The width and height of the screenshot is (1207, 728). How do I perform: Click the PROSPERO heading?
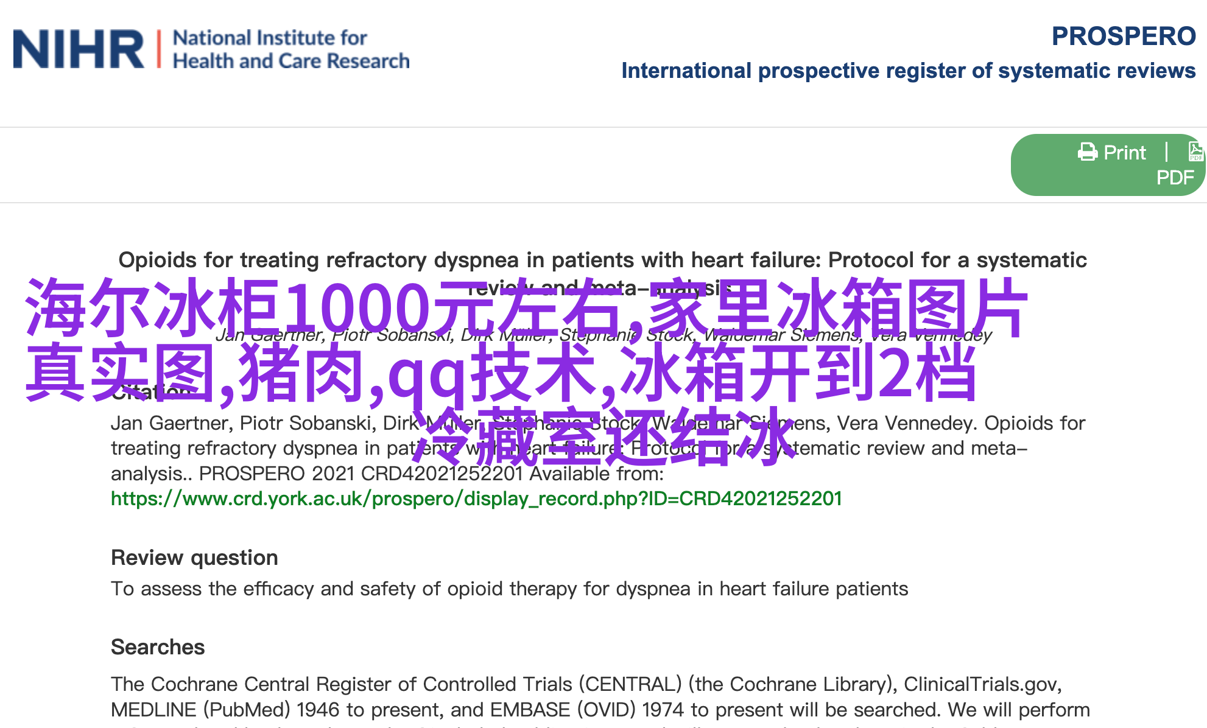point(1123,37)
